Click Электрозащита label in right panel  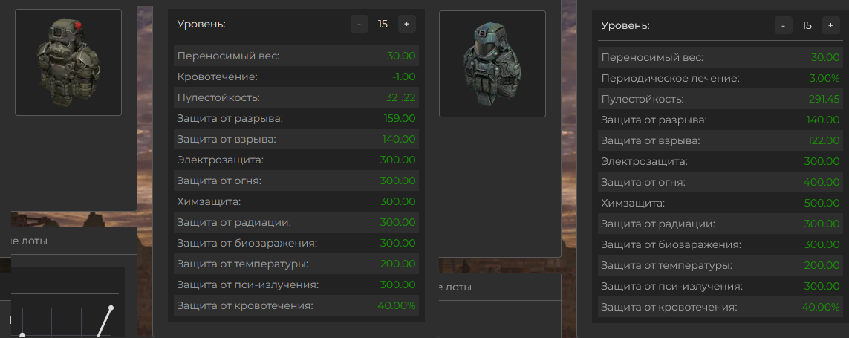(x=644, y=161)
